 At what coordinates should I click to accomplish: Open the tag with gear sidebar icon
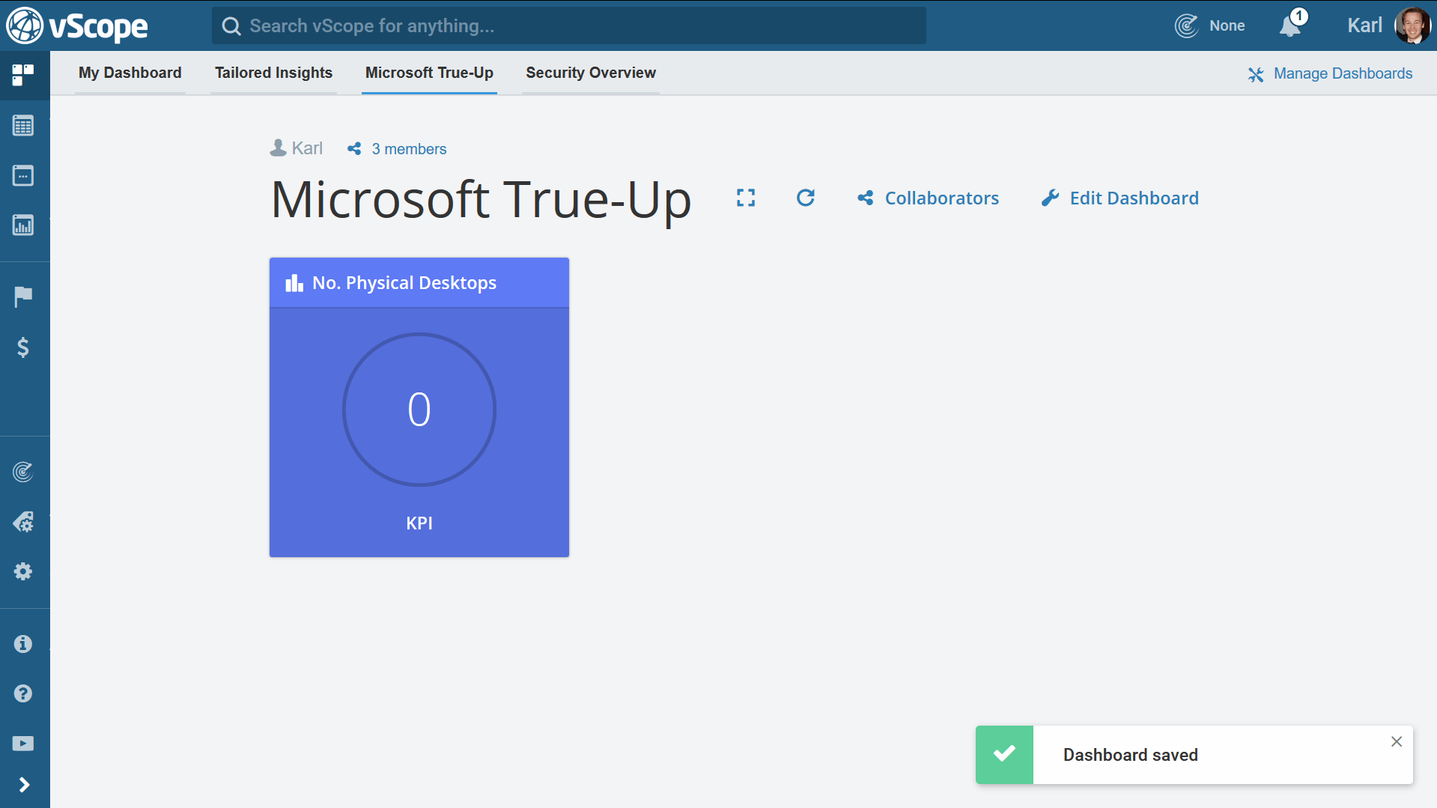[x=23, y=522]
